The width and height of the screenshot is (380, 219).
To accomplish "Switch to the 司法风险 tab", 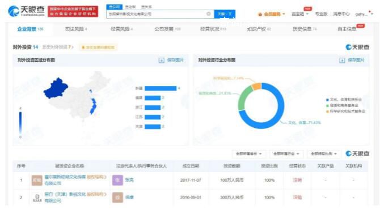I will pos(76,29).
